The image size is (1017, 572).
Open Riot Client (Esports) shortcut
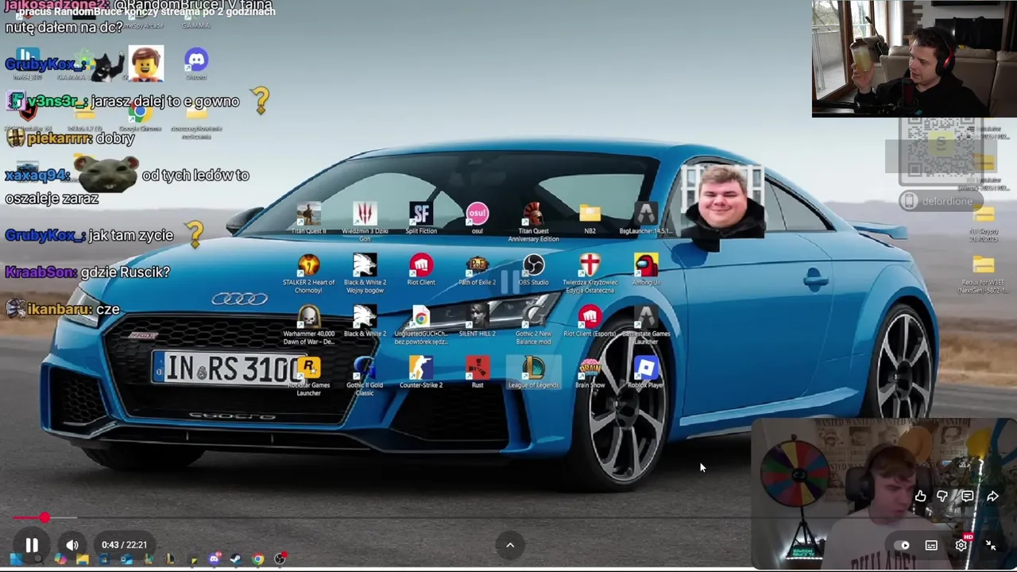tap(590, 322)
